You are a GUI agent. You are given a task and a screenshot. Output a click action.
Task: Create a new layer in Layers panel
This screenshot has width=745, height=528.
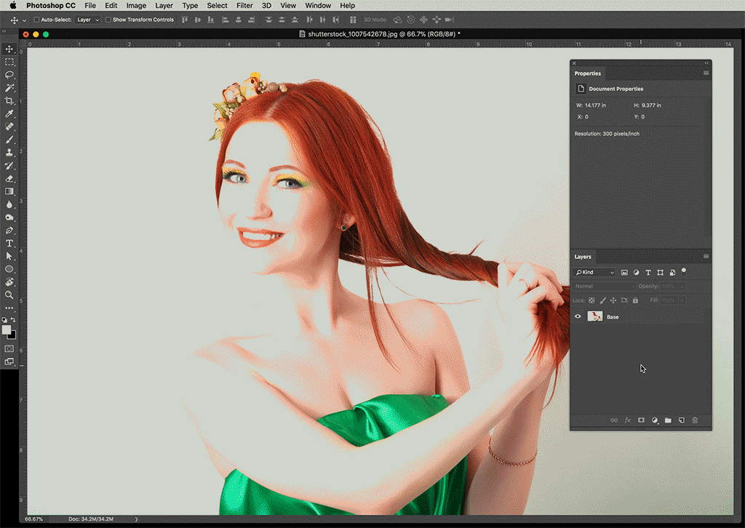click(681, 420)
